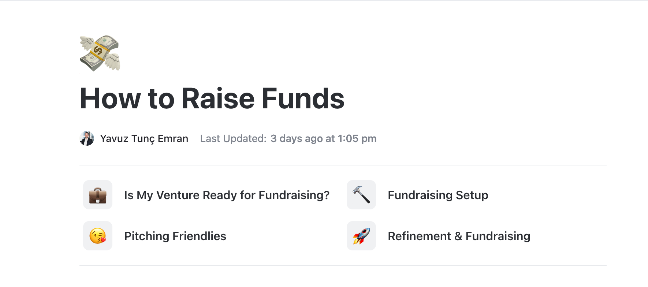Open "Is My Venture Ready for Fundraising?"
Image resolution: width=648 pixels, height=287 pixels.
click(x=227, y=195)
